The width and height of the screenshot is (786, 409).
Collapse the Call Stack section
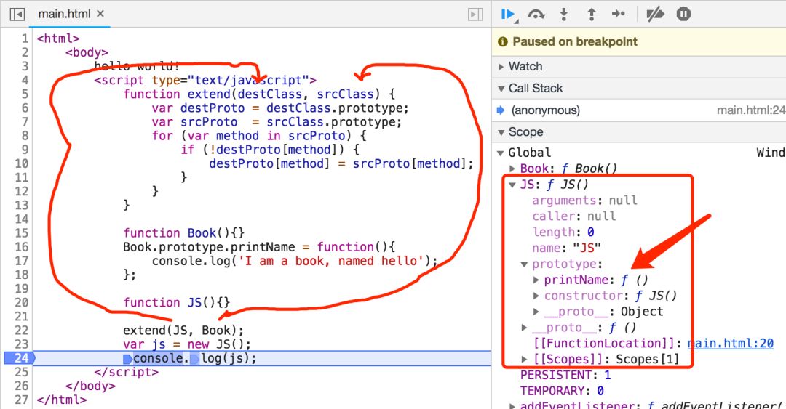pos(501,89)
